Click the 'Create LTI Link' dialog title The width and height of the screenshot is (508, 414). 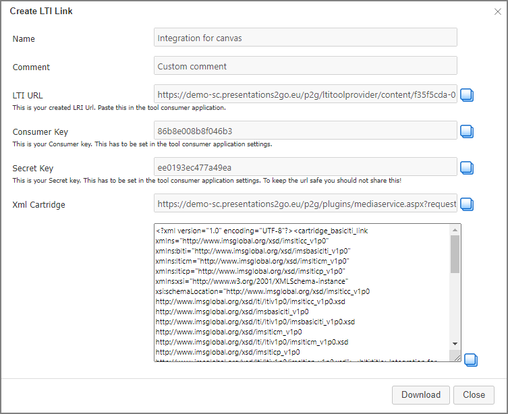pos(41,11)
